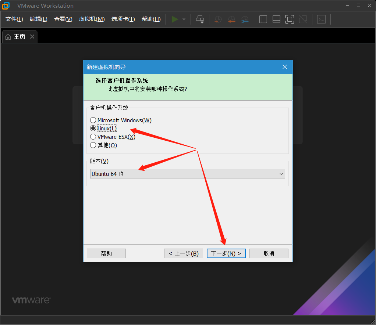Power on the virtual machine (green play)
Viewport: 376px width, 325px height.
click(175, 19)
